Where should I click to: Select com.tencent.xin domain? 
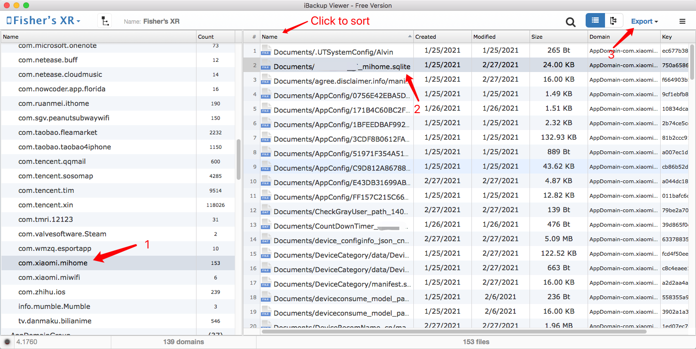pyautogui.click(x=118, y=205)
